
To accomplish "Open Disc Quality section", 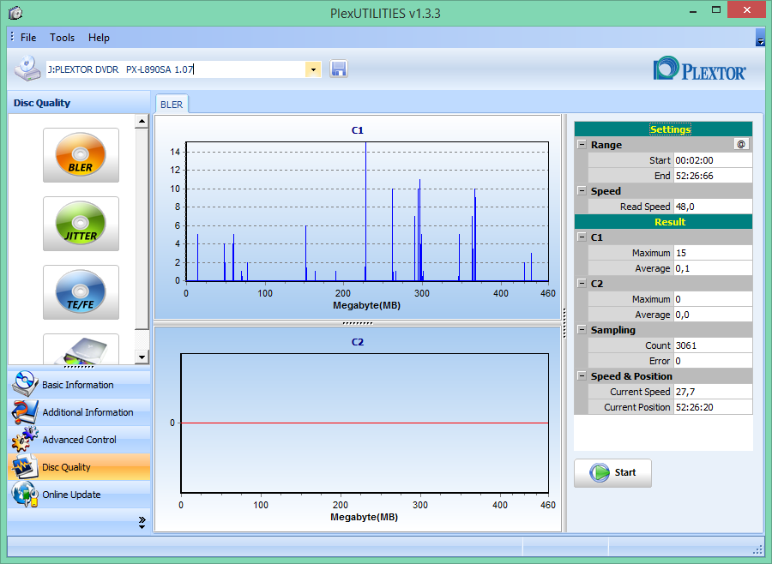I will (x=79, y=467).
